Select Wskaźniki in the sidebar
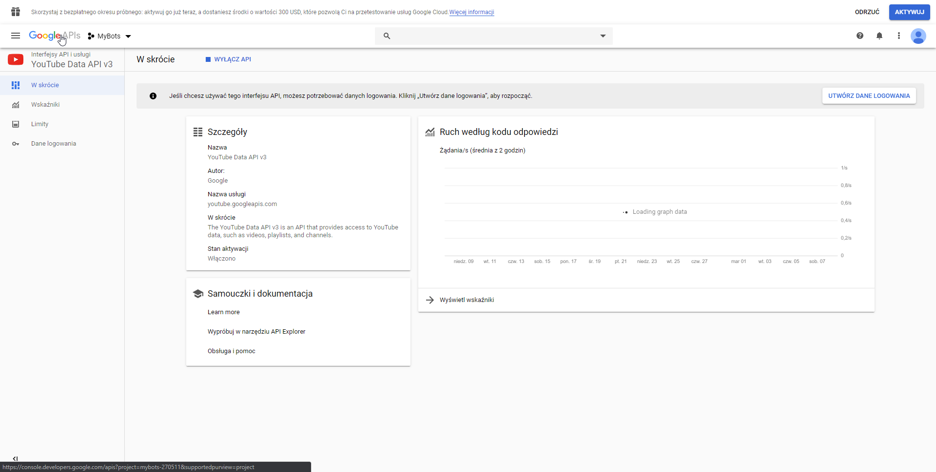Viewport: 936px width, 472px height. (45, 105)
